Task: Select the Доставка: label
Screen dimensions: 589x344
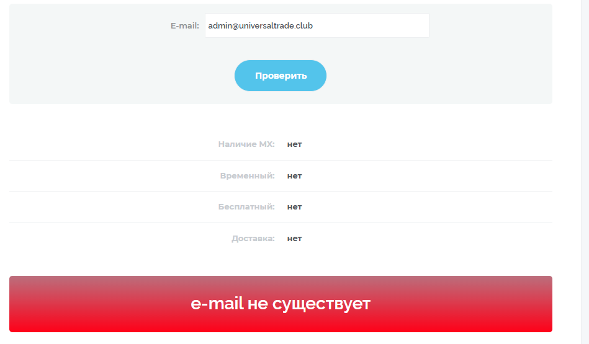Action: (x=253, y=238)
